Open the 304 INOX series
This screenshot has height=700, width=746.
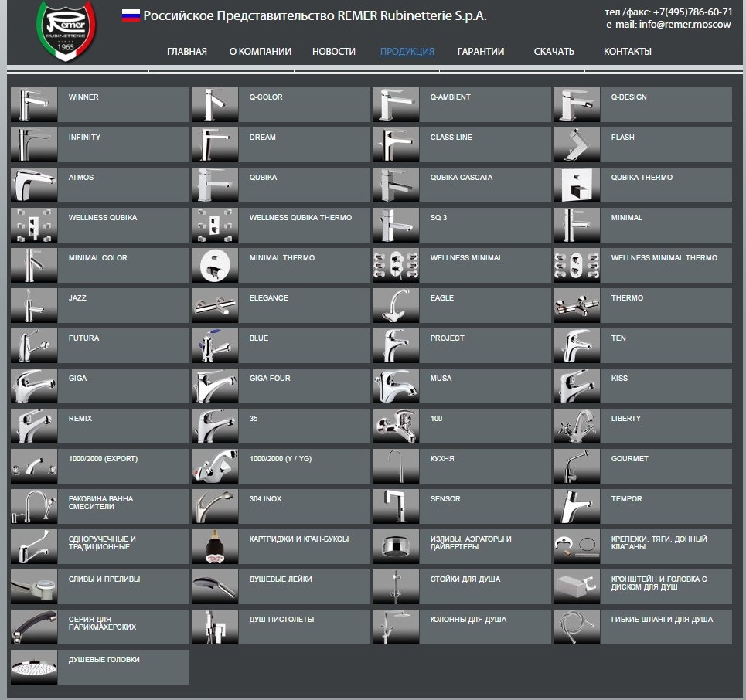point(265,499)
